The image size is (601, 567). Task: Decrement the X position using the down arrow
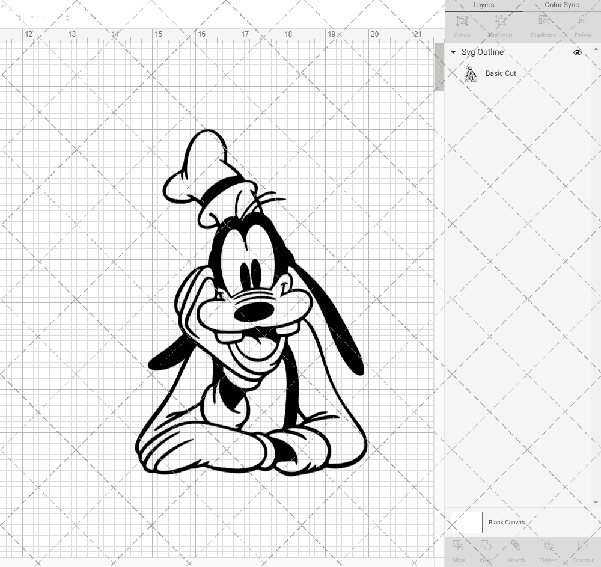(20, 20)
